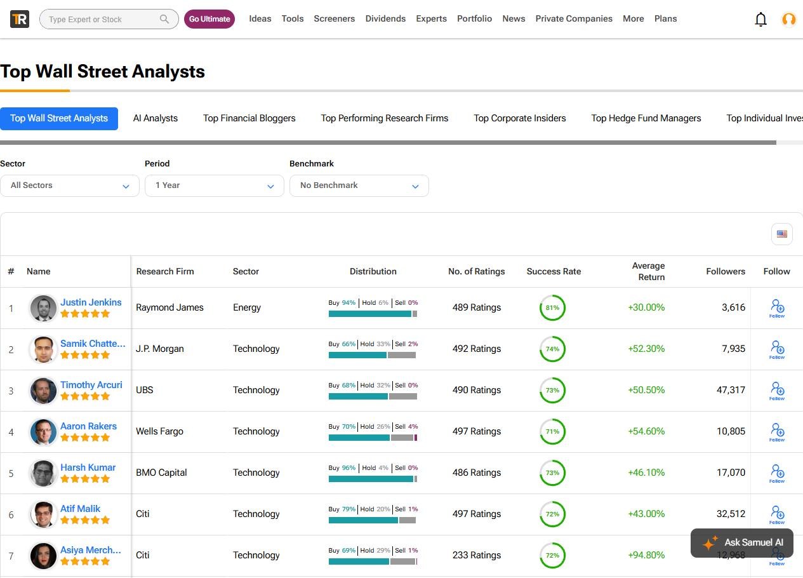The image size is (803, 578).
Task: Sort by the Success Rate column header
Action: point(554,271)
